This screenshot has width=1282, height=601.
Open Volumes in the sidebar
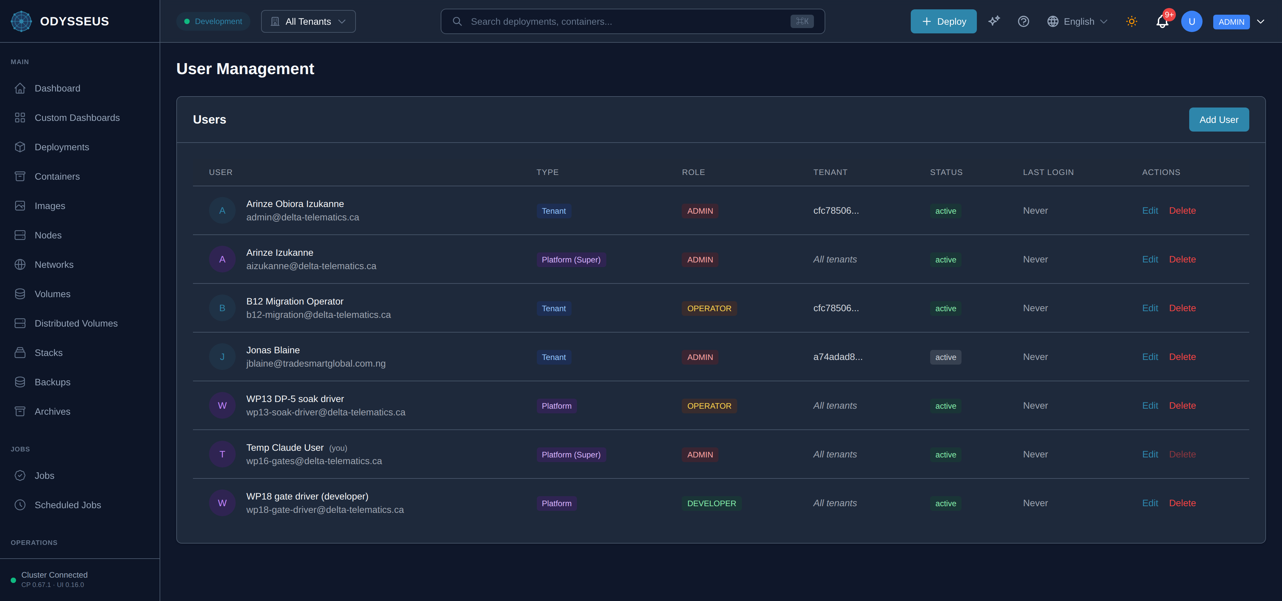coord(80,293)
